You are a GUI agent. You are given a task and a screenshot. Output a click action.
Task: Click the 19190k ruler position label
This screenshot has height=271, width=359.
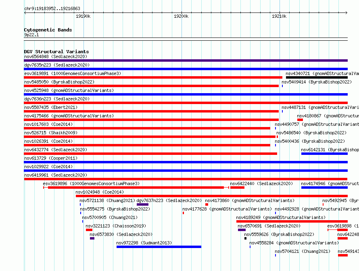pyautogui.click(x=83, y=16)
